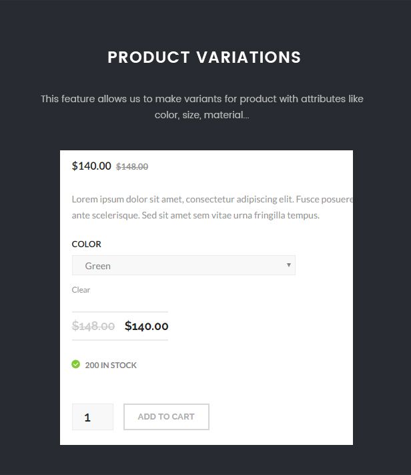411x475 pixels.
Task: Click the divider line below variation price
Action: [120, 340]
